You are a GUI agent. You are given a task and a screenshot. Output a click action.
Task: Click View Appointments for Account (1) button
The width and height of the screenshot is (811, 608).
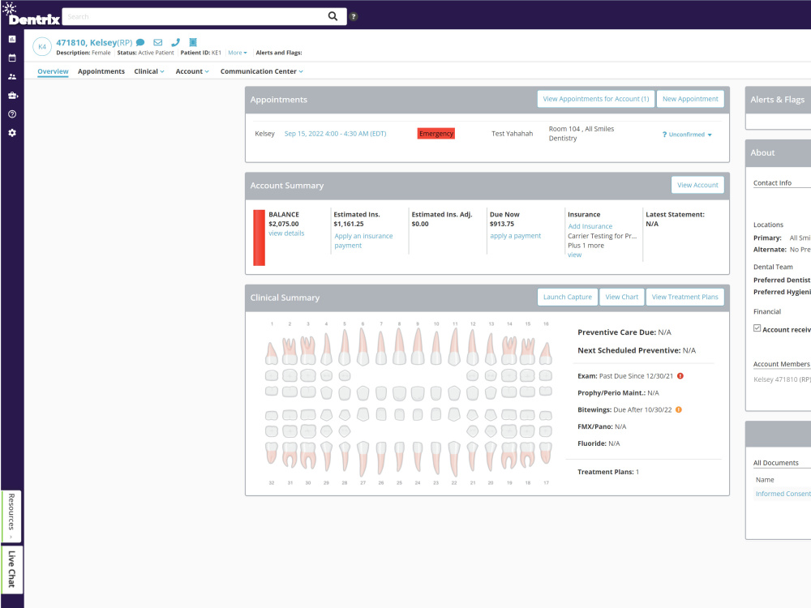[x=596, y=99]
